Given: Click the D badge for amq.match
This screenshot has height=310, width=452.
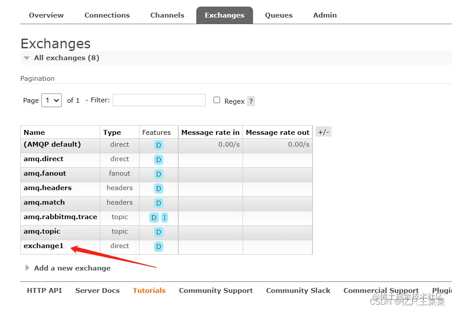Looking at the screenshot, I should (158, 203).
